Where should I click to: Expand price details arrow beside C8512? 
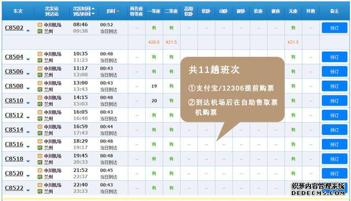click(28, 118)
